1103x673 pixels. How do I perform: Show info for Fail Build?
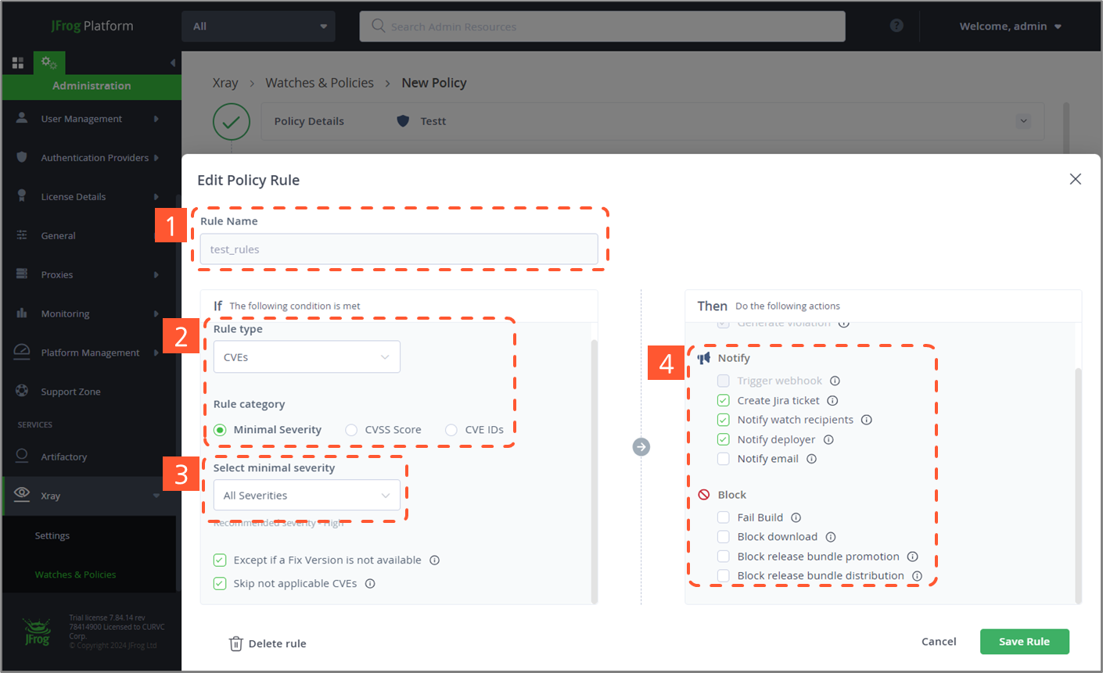[796, 517]
